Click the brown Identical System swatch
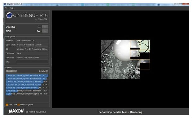The height and width of the screenshot is (118, 192). click(19, 105)
